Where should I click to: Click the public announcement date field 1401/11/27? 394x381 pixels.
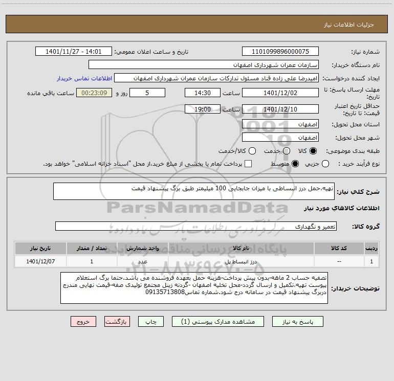click(74, 51)
